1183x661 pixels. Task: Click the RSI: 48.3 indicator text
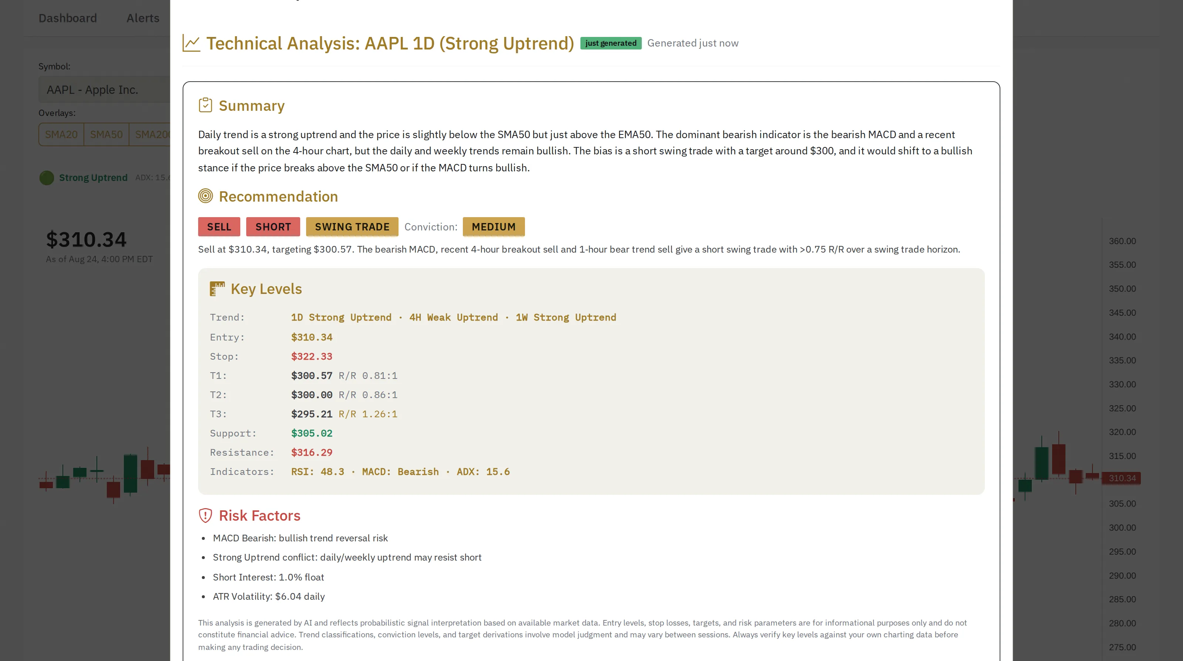318,472
